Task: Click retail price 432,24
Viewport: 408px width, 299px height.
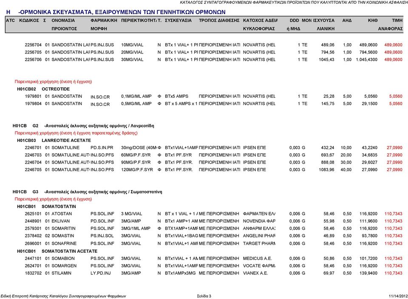Action: pyautogui.click(x=328, y=148)
